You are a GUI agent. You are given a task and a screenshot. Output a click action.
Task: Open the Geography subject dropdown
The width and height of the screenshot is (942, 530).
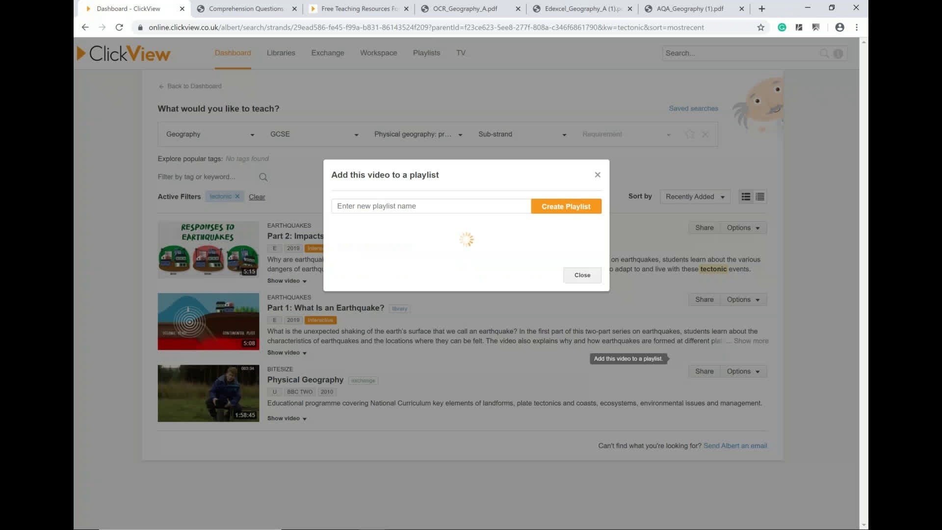tap(210, 134)
